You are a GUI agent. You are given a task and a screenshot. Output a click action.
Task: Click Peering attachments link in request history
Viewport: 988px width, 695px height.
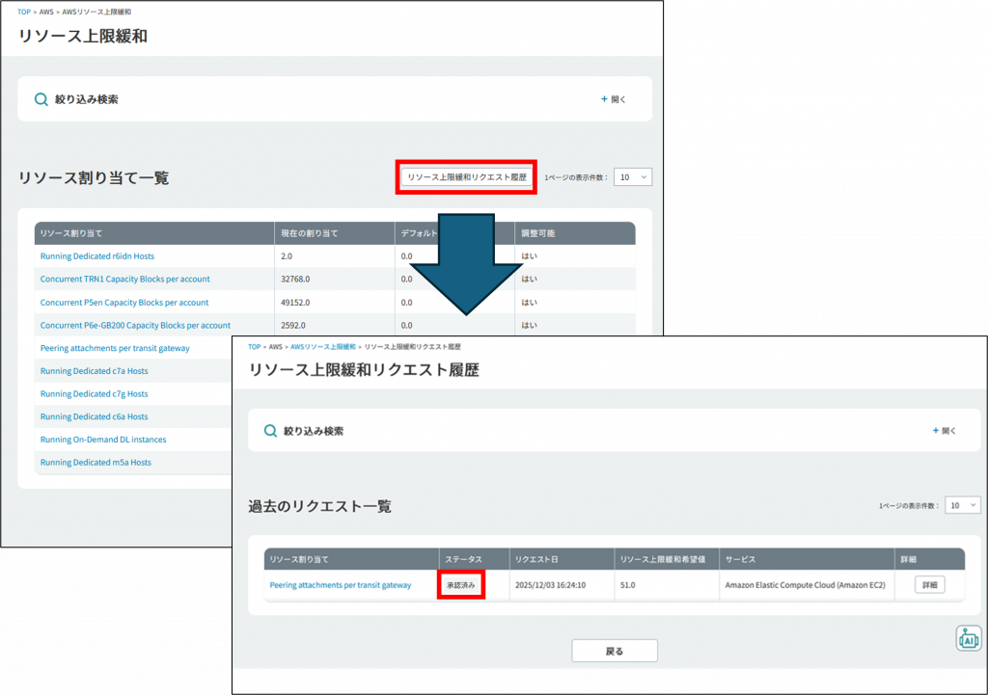340,585
